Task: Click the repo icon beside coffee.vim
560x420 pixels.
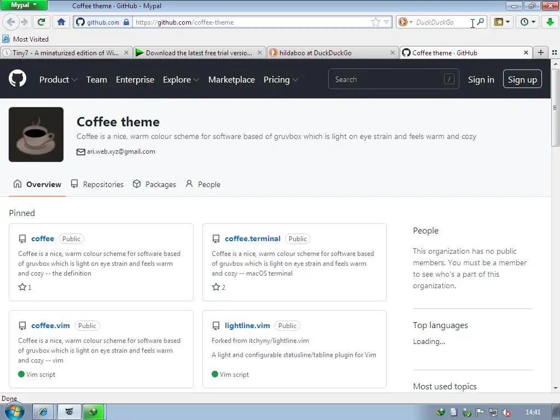Action: pyautogui.click(x=22, y=326)
